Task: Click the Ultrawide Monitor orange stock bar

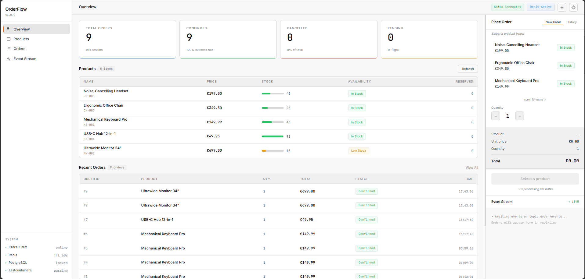Action: [x=273, y=151]
